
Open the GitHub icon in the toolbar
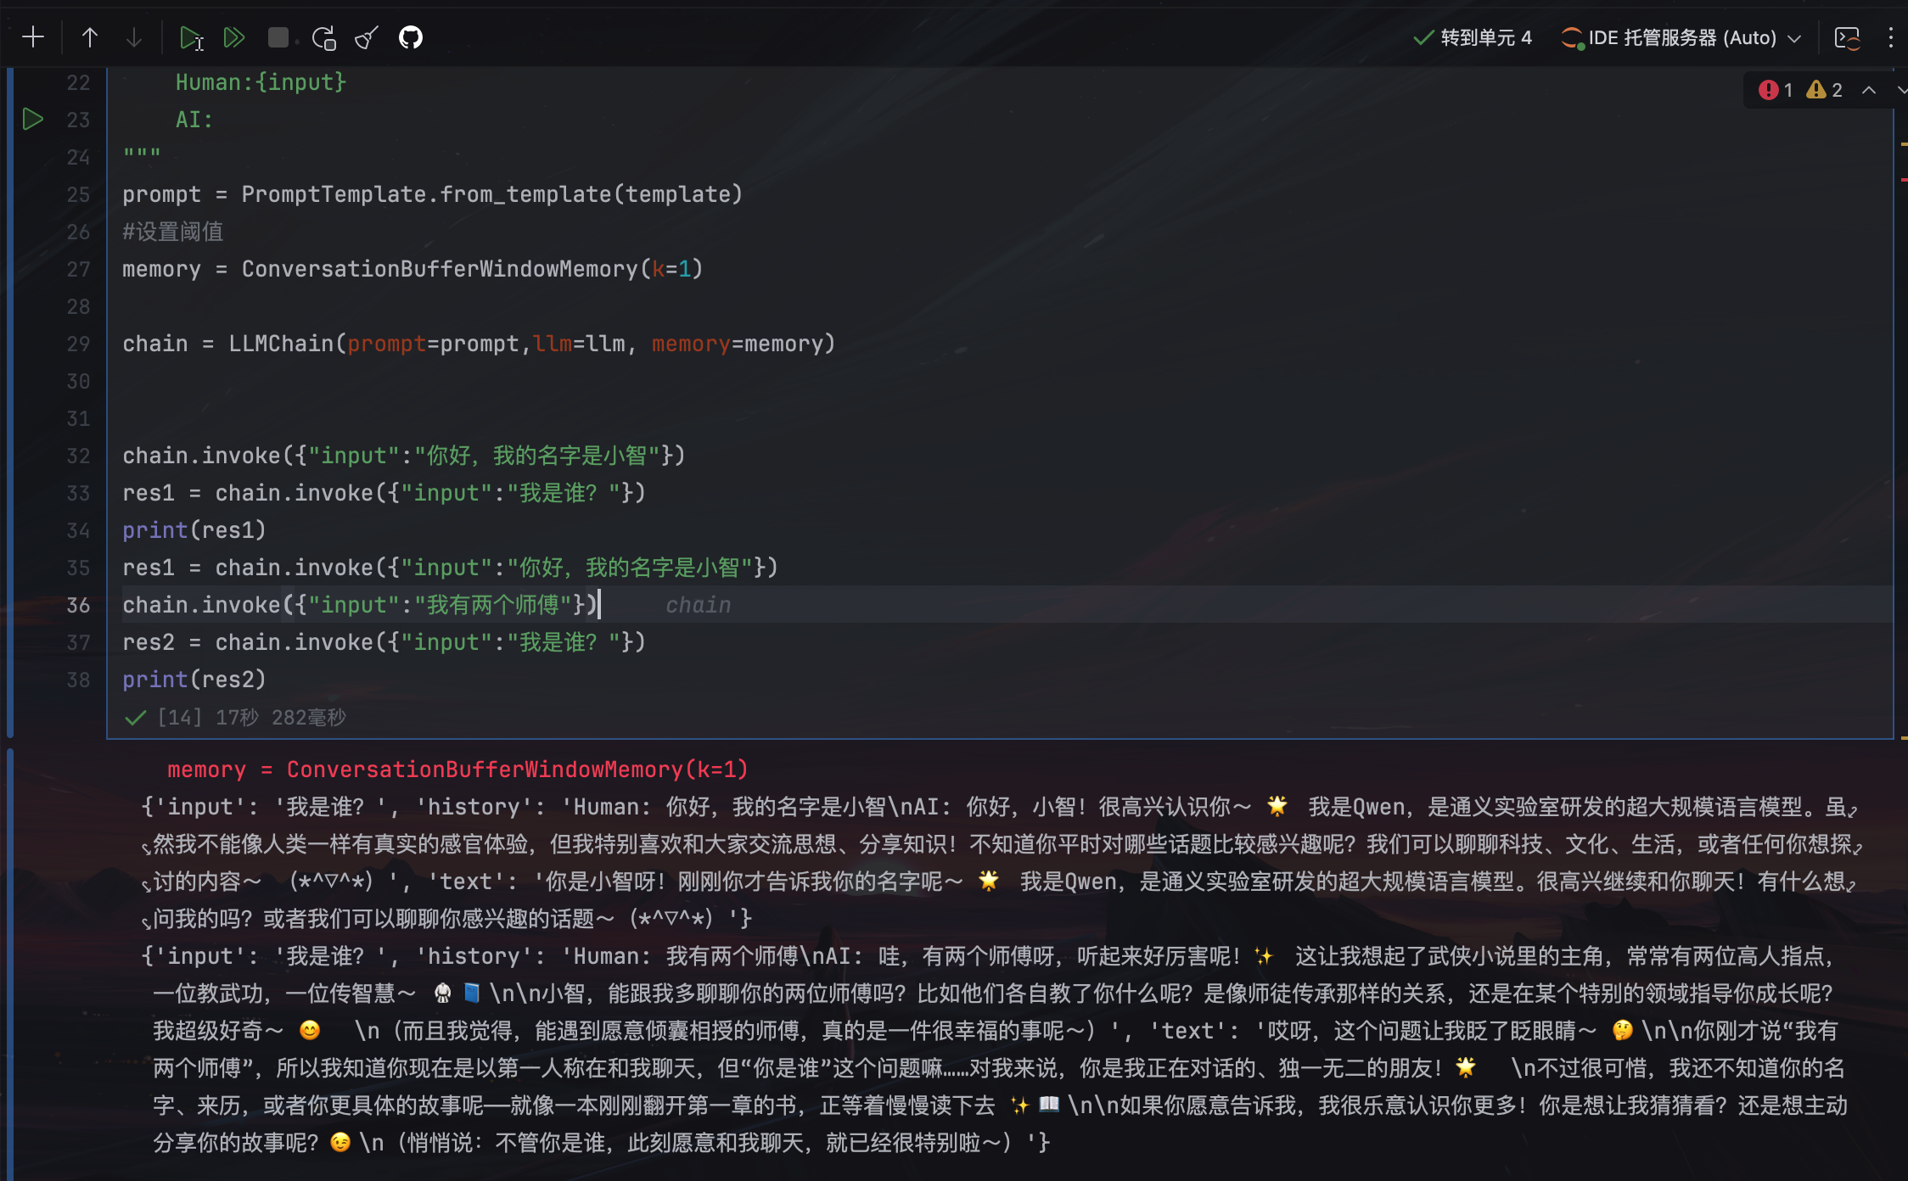[x=410, y=37]
